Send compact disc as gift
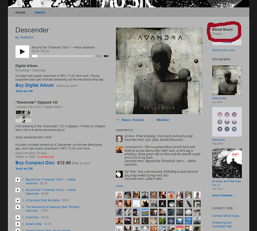This screenshot has height=231, width=257. 24,169
